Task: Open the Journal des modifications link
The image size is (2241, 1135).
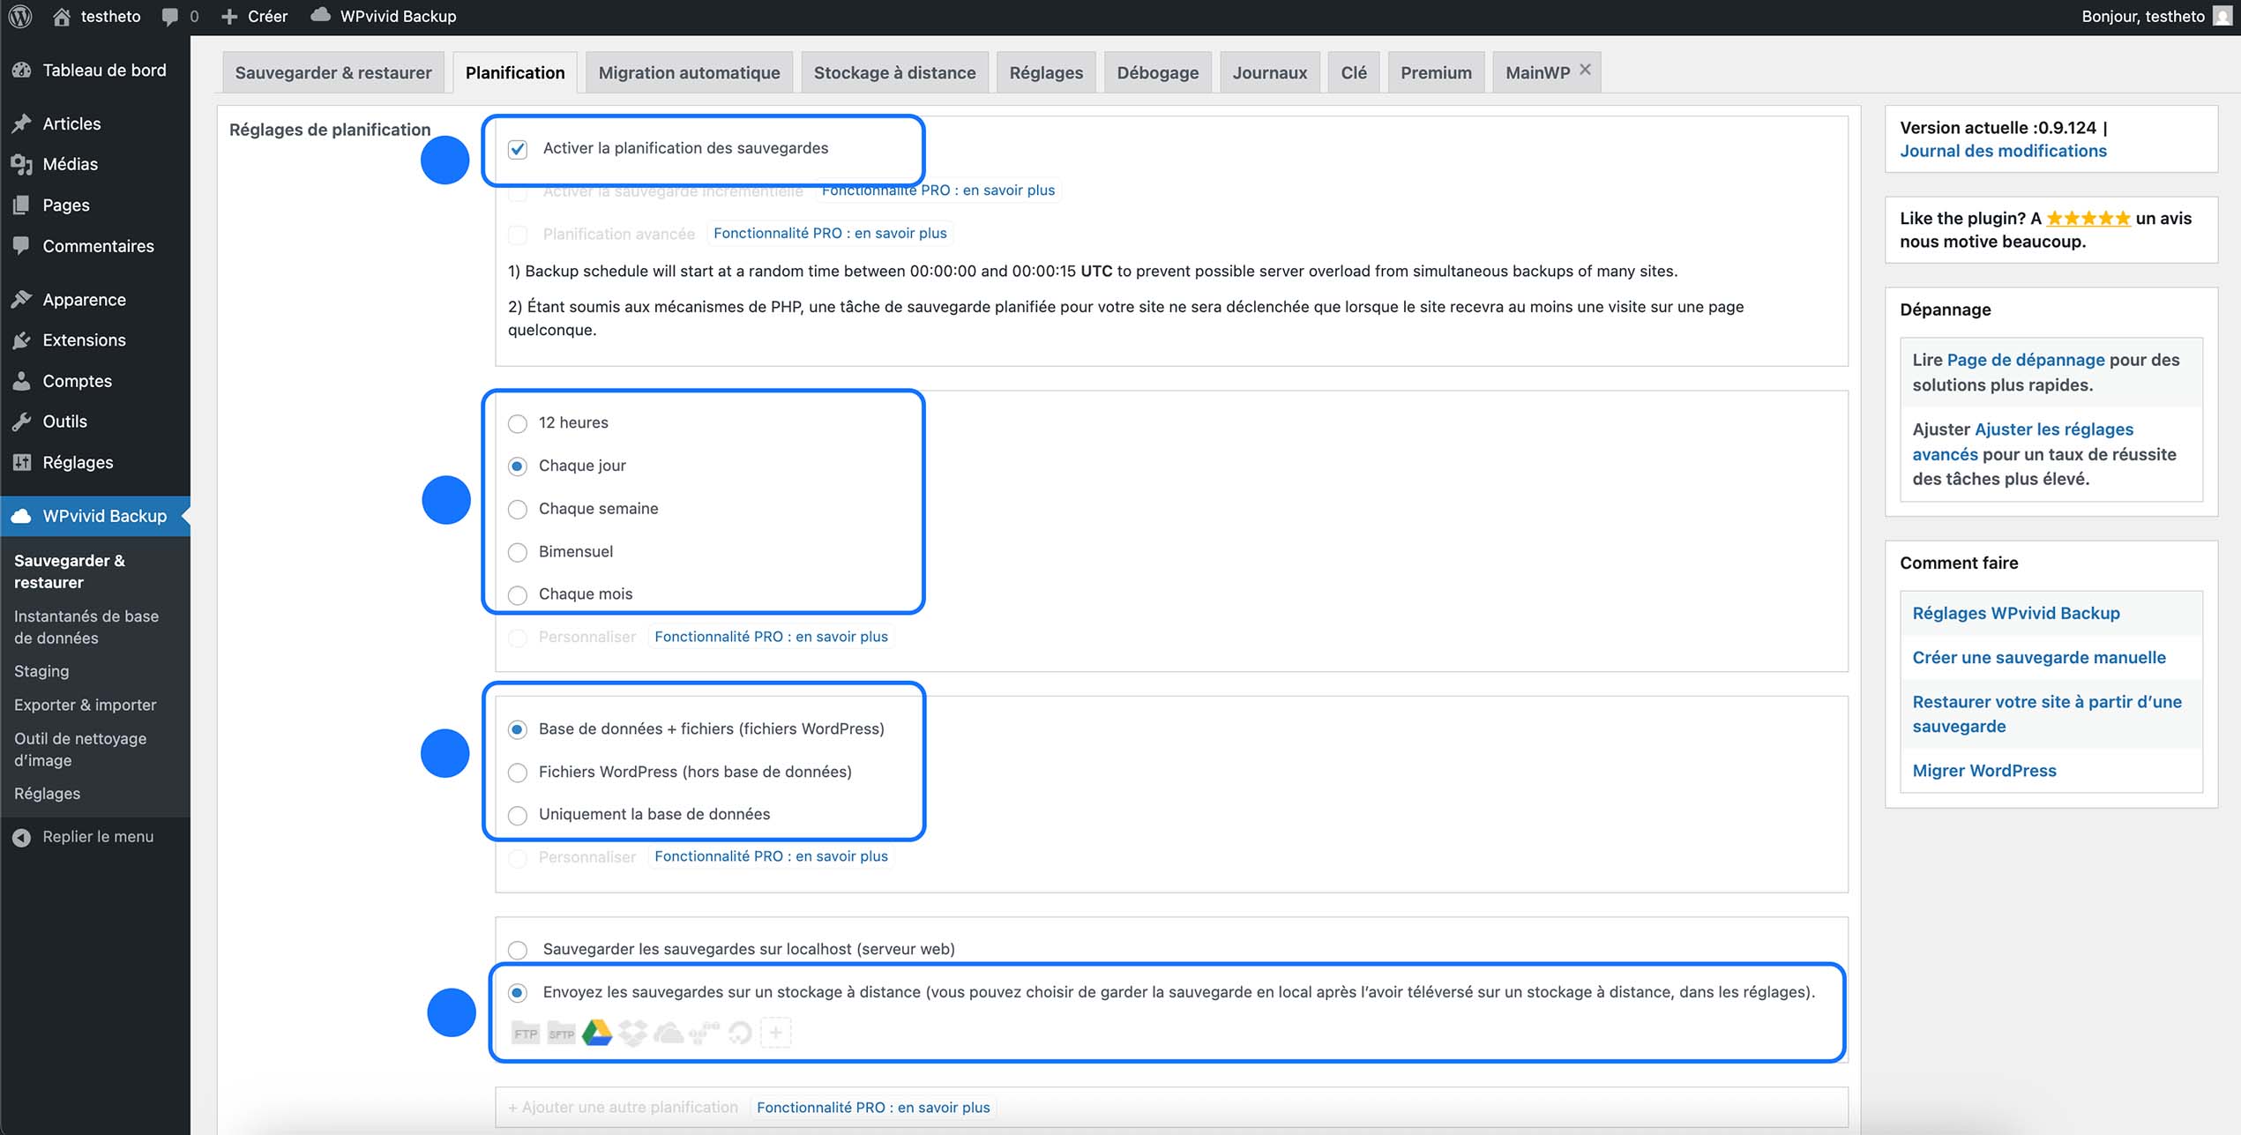Action: pyautogui.click(x=2003, y=151)
